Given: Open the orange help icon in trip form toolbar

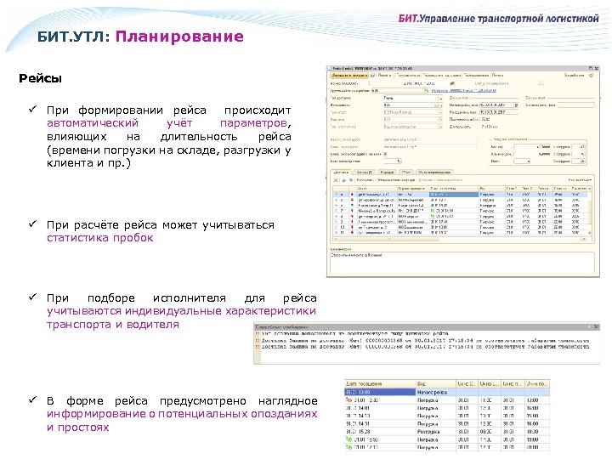Looking at the screenshot, I should tap(591, 75).
